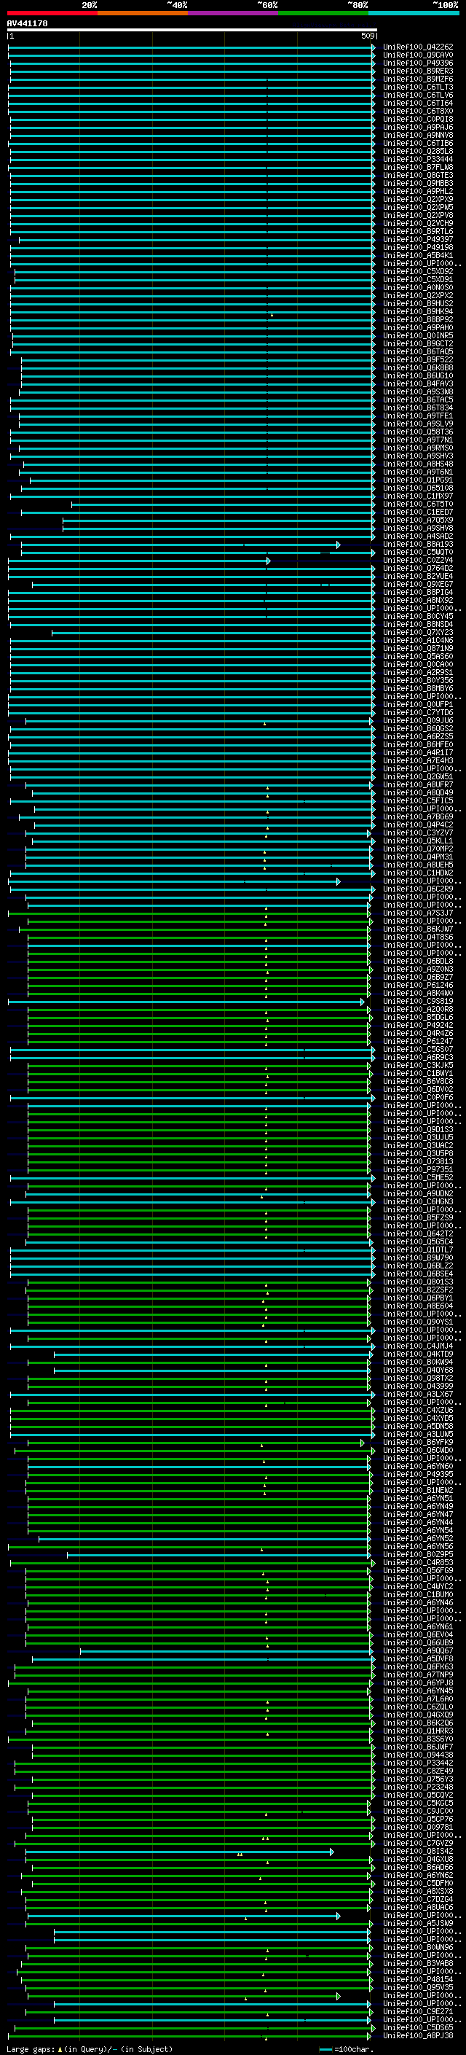The width and height of the screenshot is (466, 2055).
Task: Open hit UniRef100_Q42262
Action: 418,47
